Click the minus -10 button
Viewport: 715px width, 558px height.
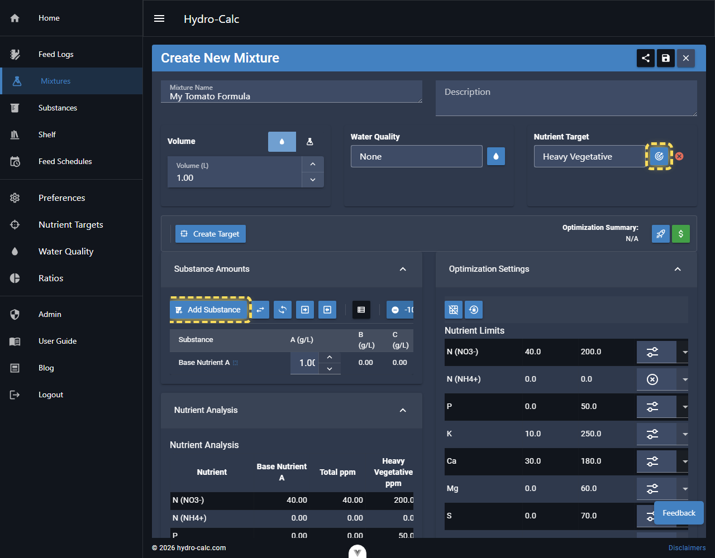[401, 310]
